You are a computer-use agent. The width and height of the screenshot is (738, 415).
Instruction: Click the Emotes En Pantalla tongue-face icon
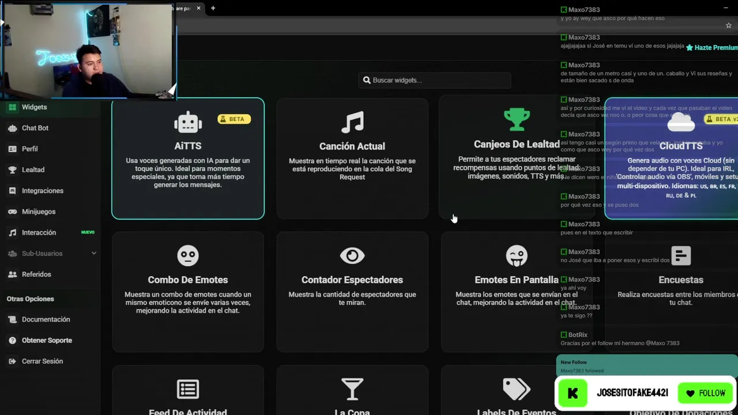[517, 255]
